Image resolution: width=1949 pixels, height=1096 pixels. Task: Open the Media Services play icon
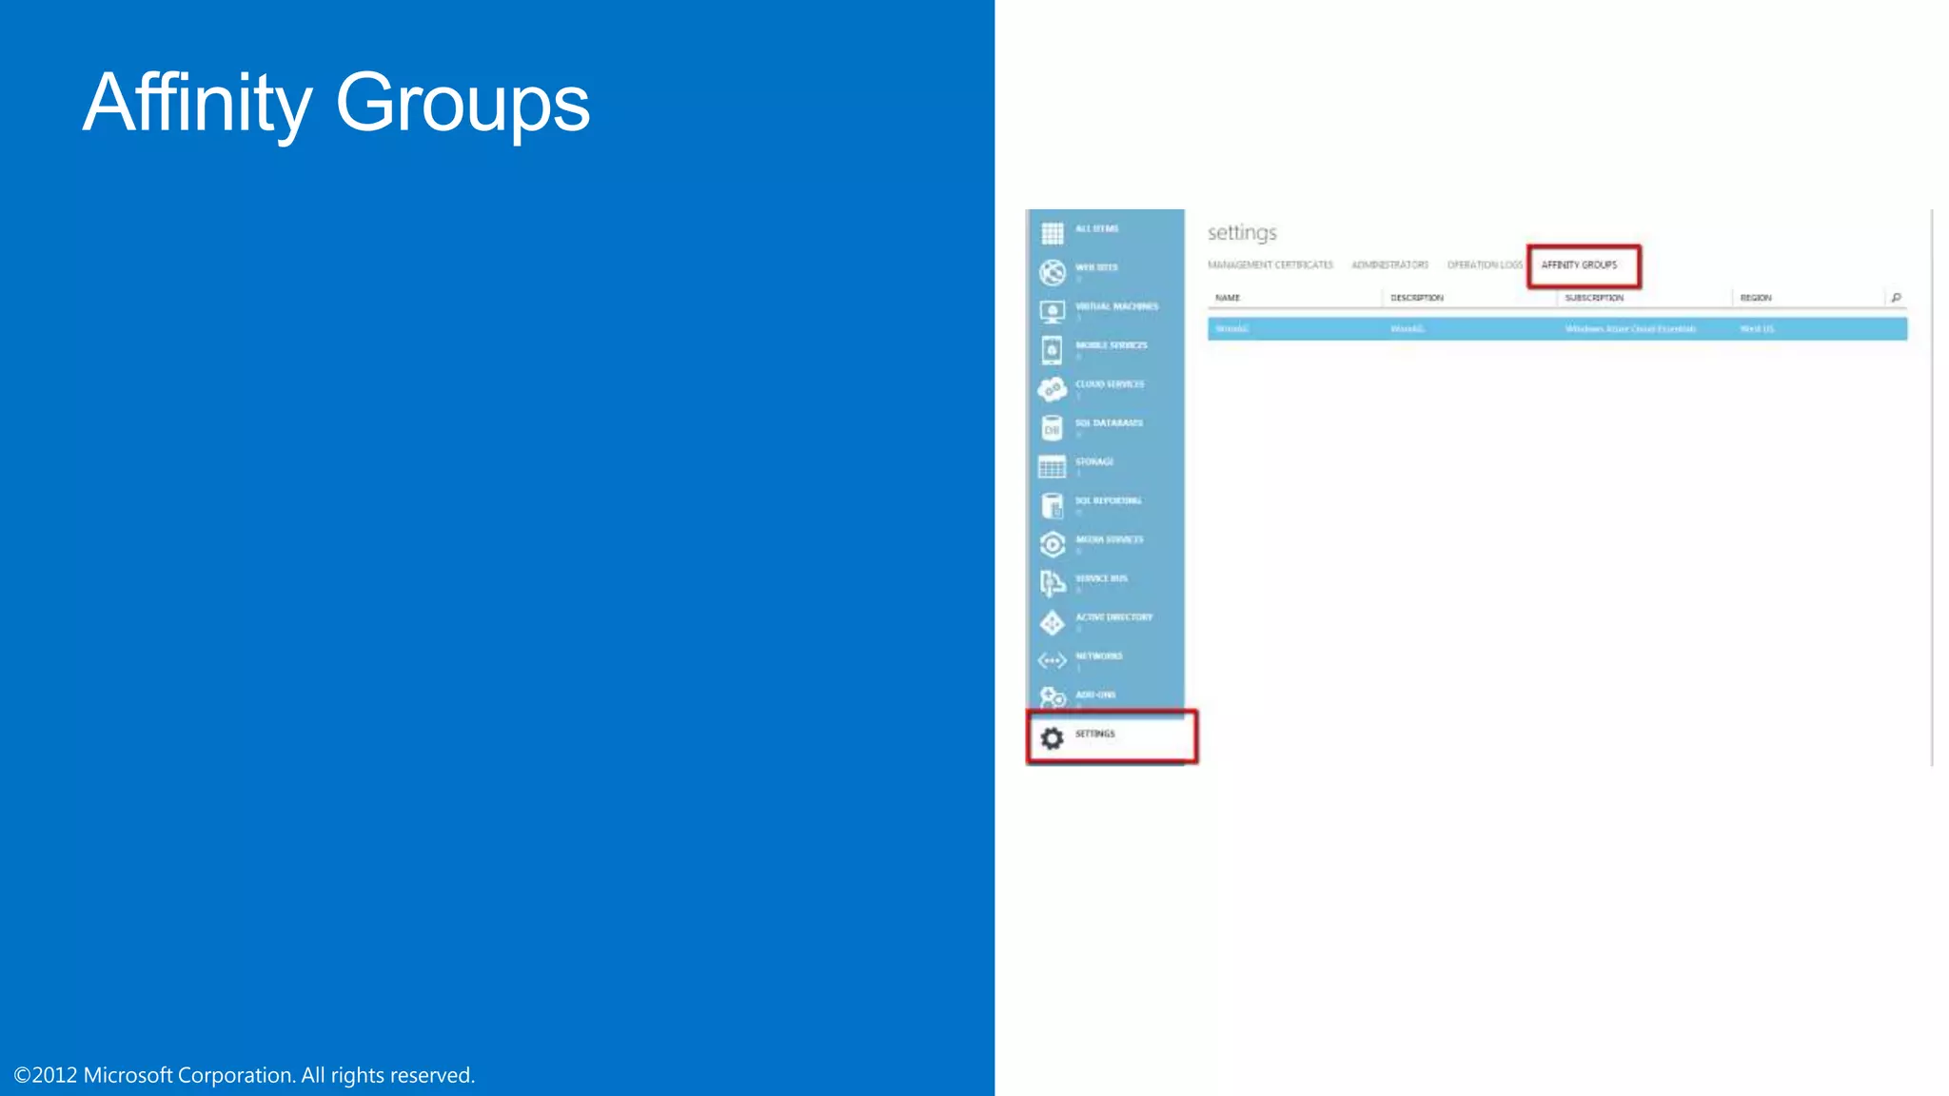[1052, 544]
